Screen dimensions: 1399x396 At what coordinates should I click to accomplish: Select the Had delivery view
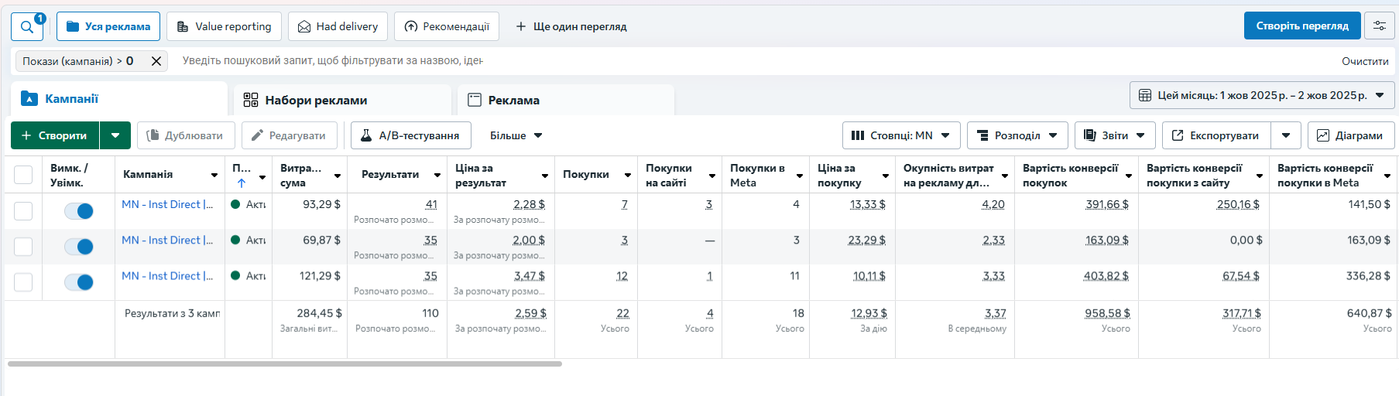[338, 26]
